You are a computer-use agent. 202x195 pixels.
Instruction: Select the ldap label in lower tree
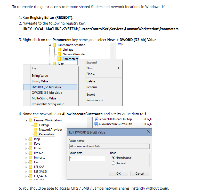tap(37, 139)
